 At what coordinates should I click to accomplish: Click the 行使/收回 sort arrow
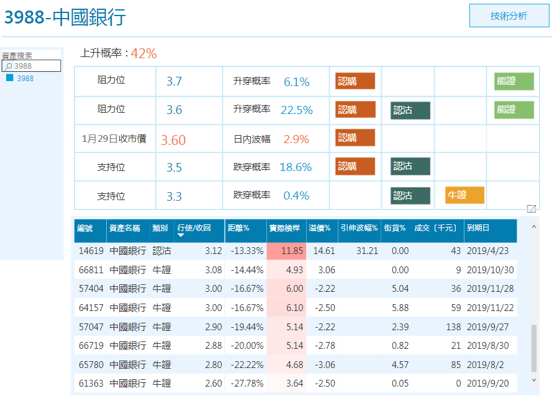point(181,235)
